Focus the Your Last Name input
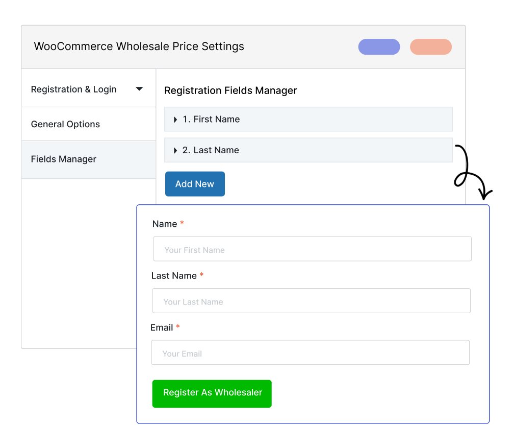Viewport: 513px width, 447px height. tap(311, 300)
